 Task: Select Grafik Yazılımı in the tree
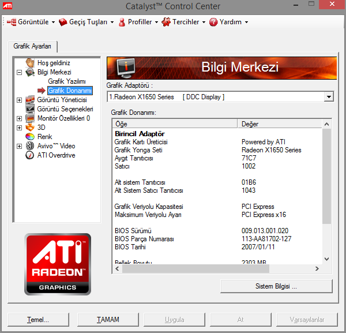[67, 81]
